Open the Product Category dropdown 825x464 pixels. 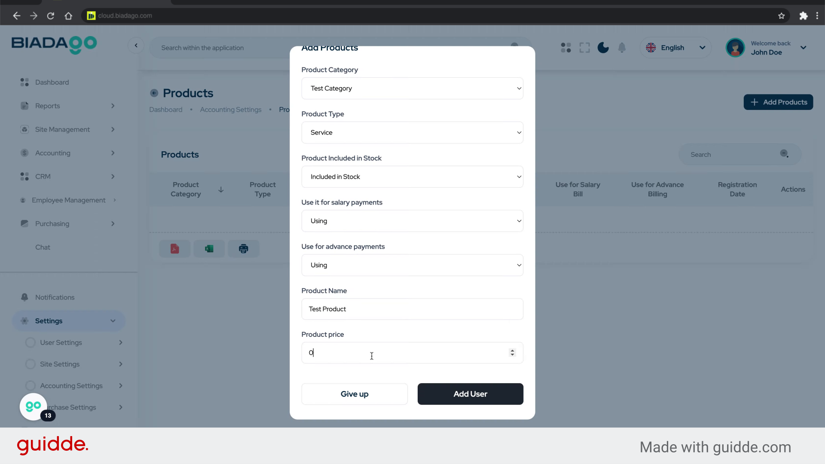412,89
